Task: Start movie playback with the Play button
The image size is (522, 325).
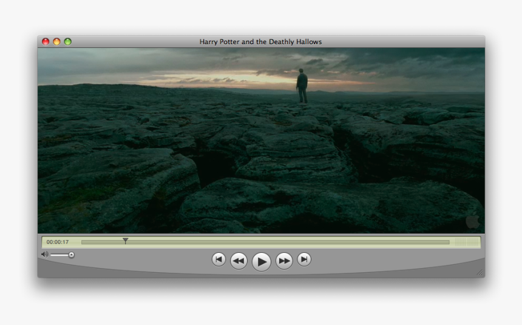Action: pos(262,262)
